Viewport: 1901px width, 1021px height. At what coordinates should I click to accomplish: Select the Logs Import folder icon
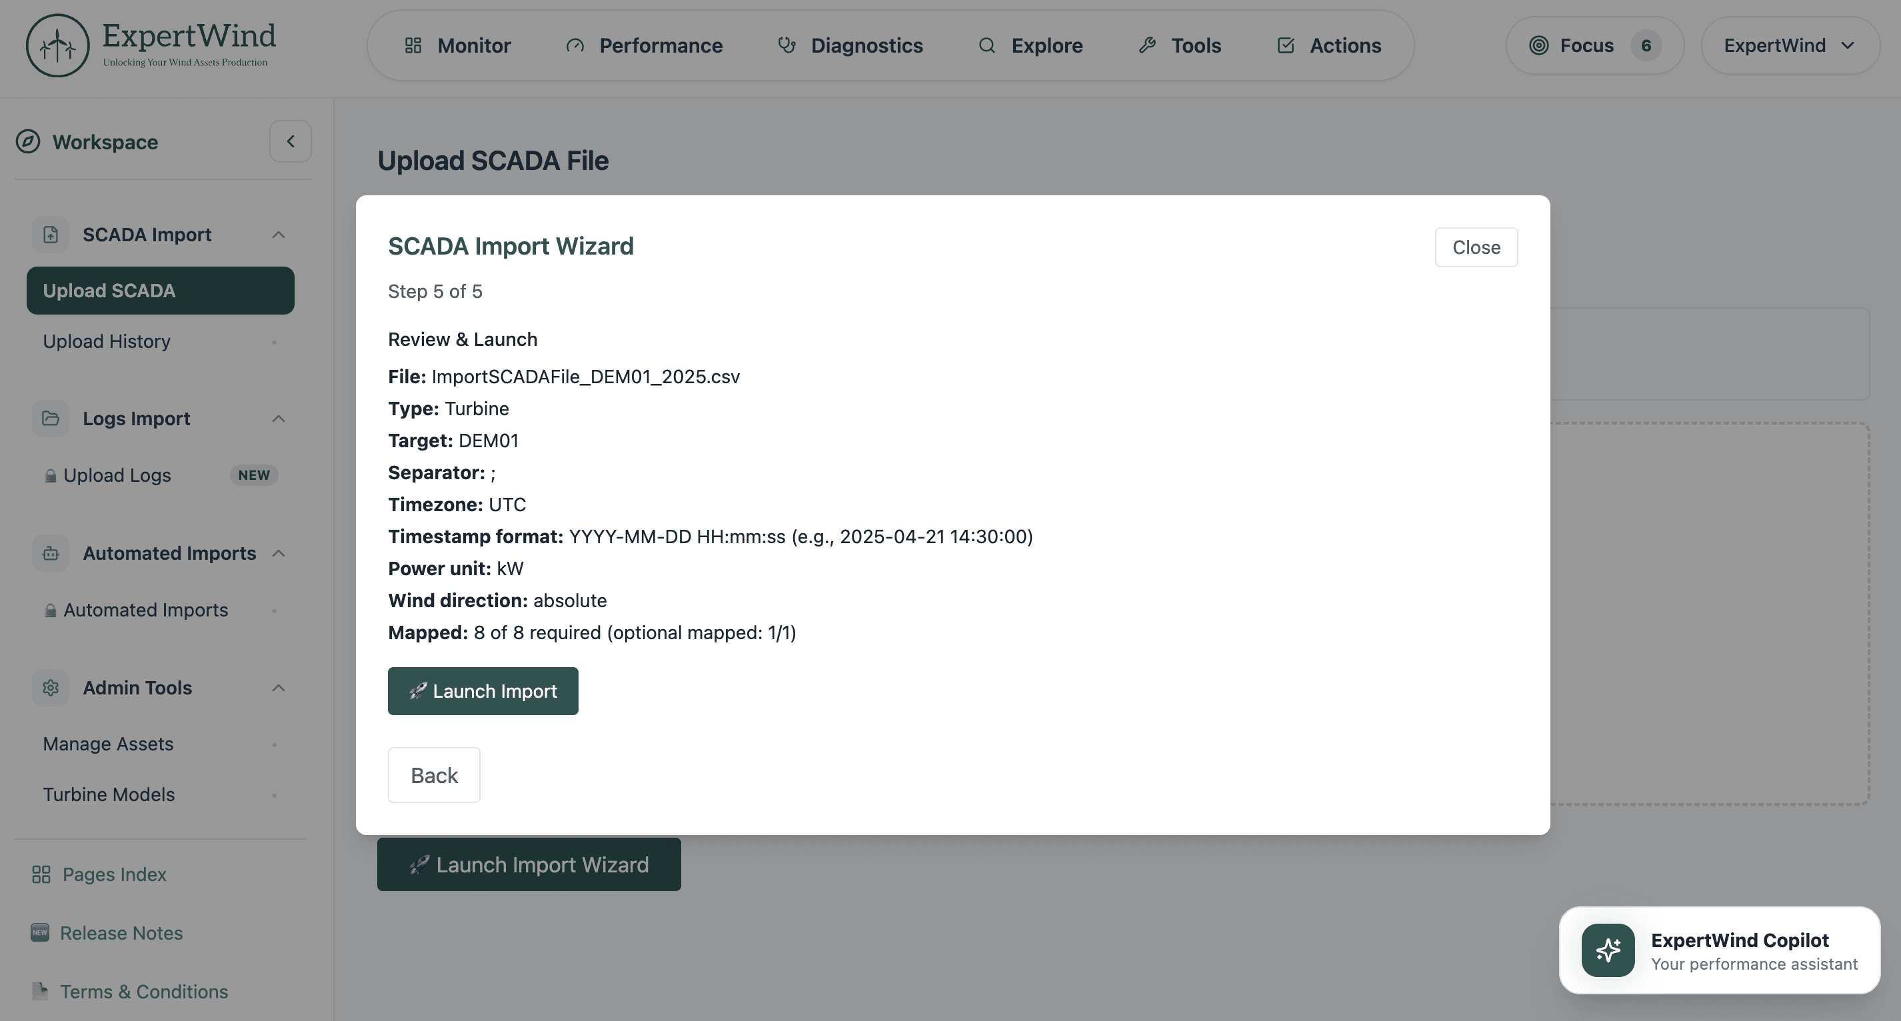tap(49, 418)
